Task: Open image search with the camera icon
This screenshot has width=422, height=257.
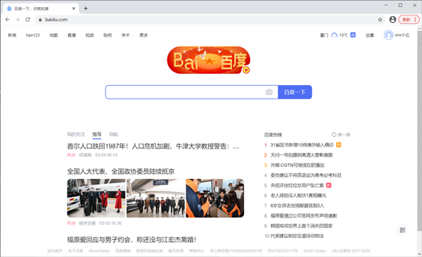Action: pos(269,92)
